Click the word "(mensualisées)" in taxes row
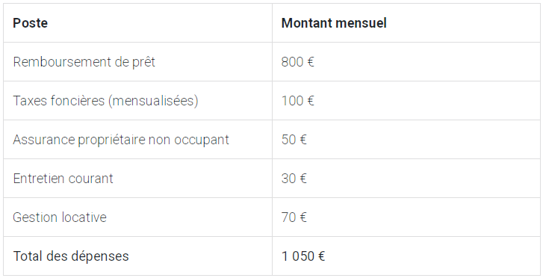The image size is (546, 278). click(x=153, y=101)
